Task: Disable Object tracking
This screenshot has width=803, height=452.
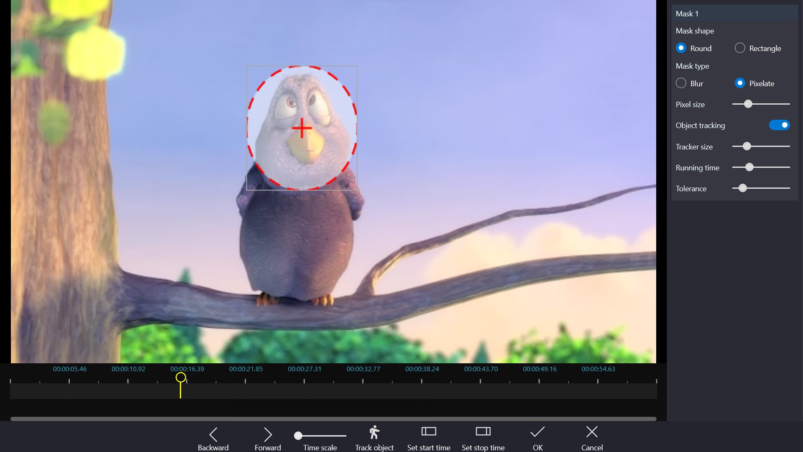Action: (780, 125)
